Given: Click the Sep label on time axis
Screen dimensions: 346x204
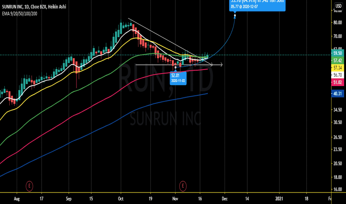Looking at the screenshot, I should [69, 199].
